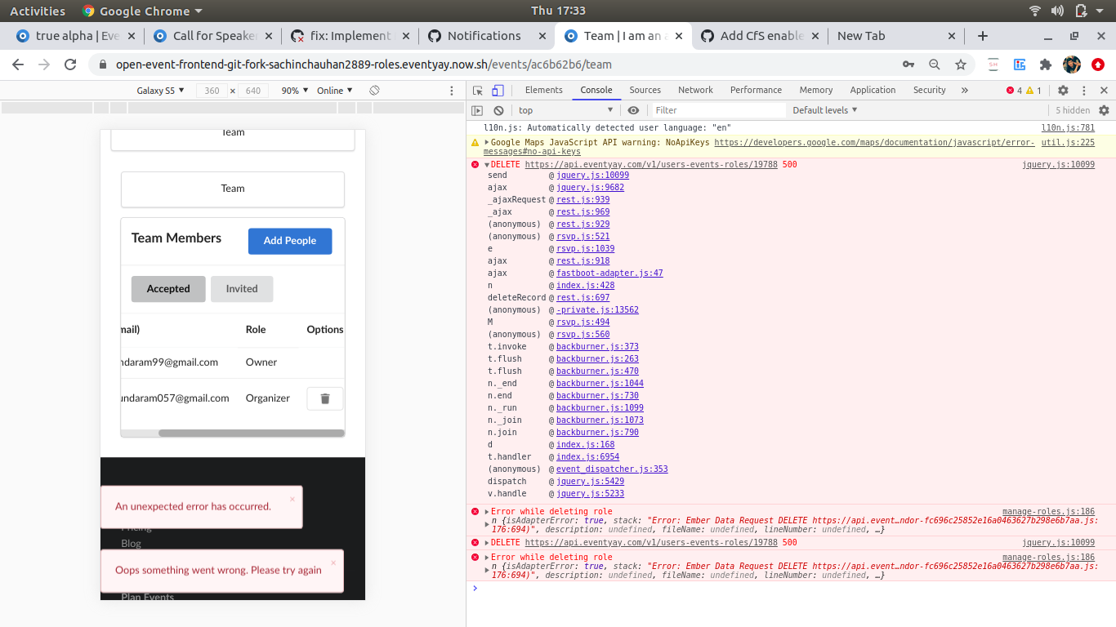Click the viewport width field 360
Image resolution: width=1116 pixels, height=627 pixels.
(x=212, y=91)
